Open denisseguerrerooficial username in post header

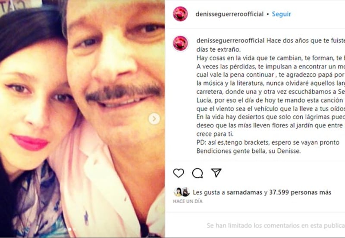coord(229,14)
